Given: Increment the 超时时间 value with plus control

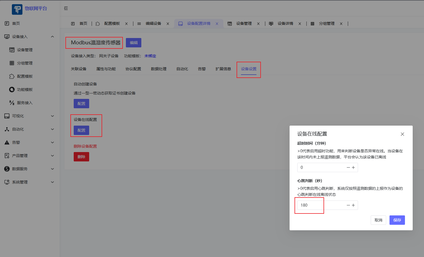Looking at the screenshot, I should tap(354, 167).
